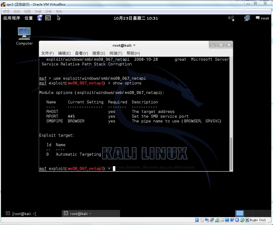Open terminal 终端(T) menu
This screenshot has height=225, width=273.
coord(116,53)
